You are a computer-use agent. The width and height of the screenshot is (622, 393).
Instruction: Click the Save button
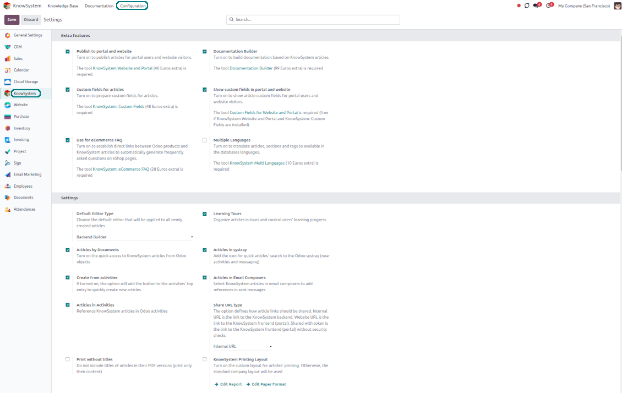pyautogui.click(x=12, y=20)
